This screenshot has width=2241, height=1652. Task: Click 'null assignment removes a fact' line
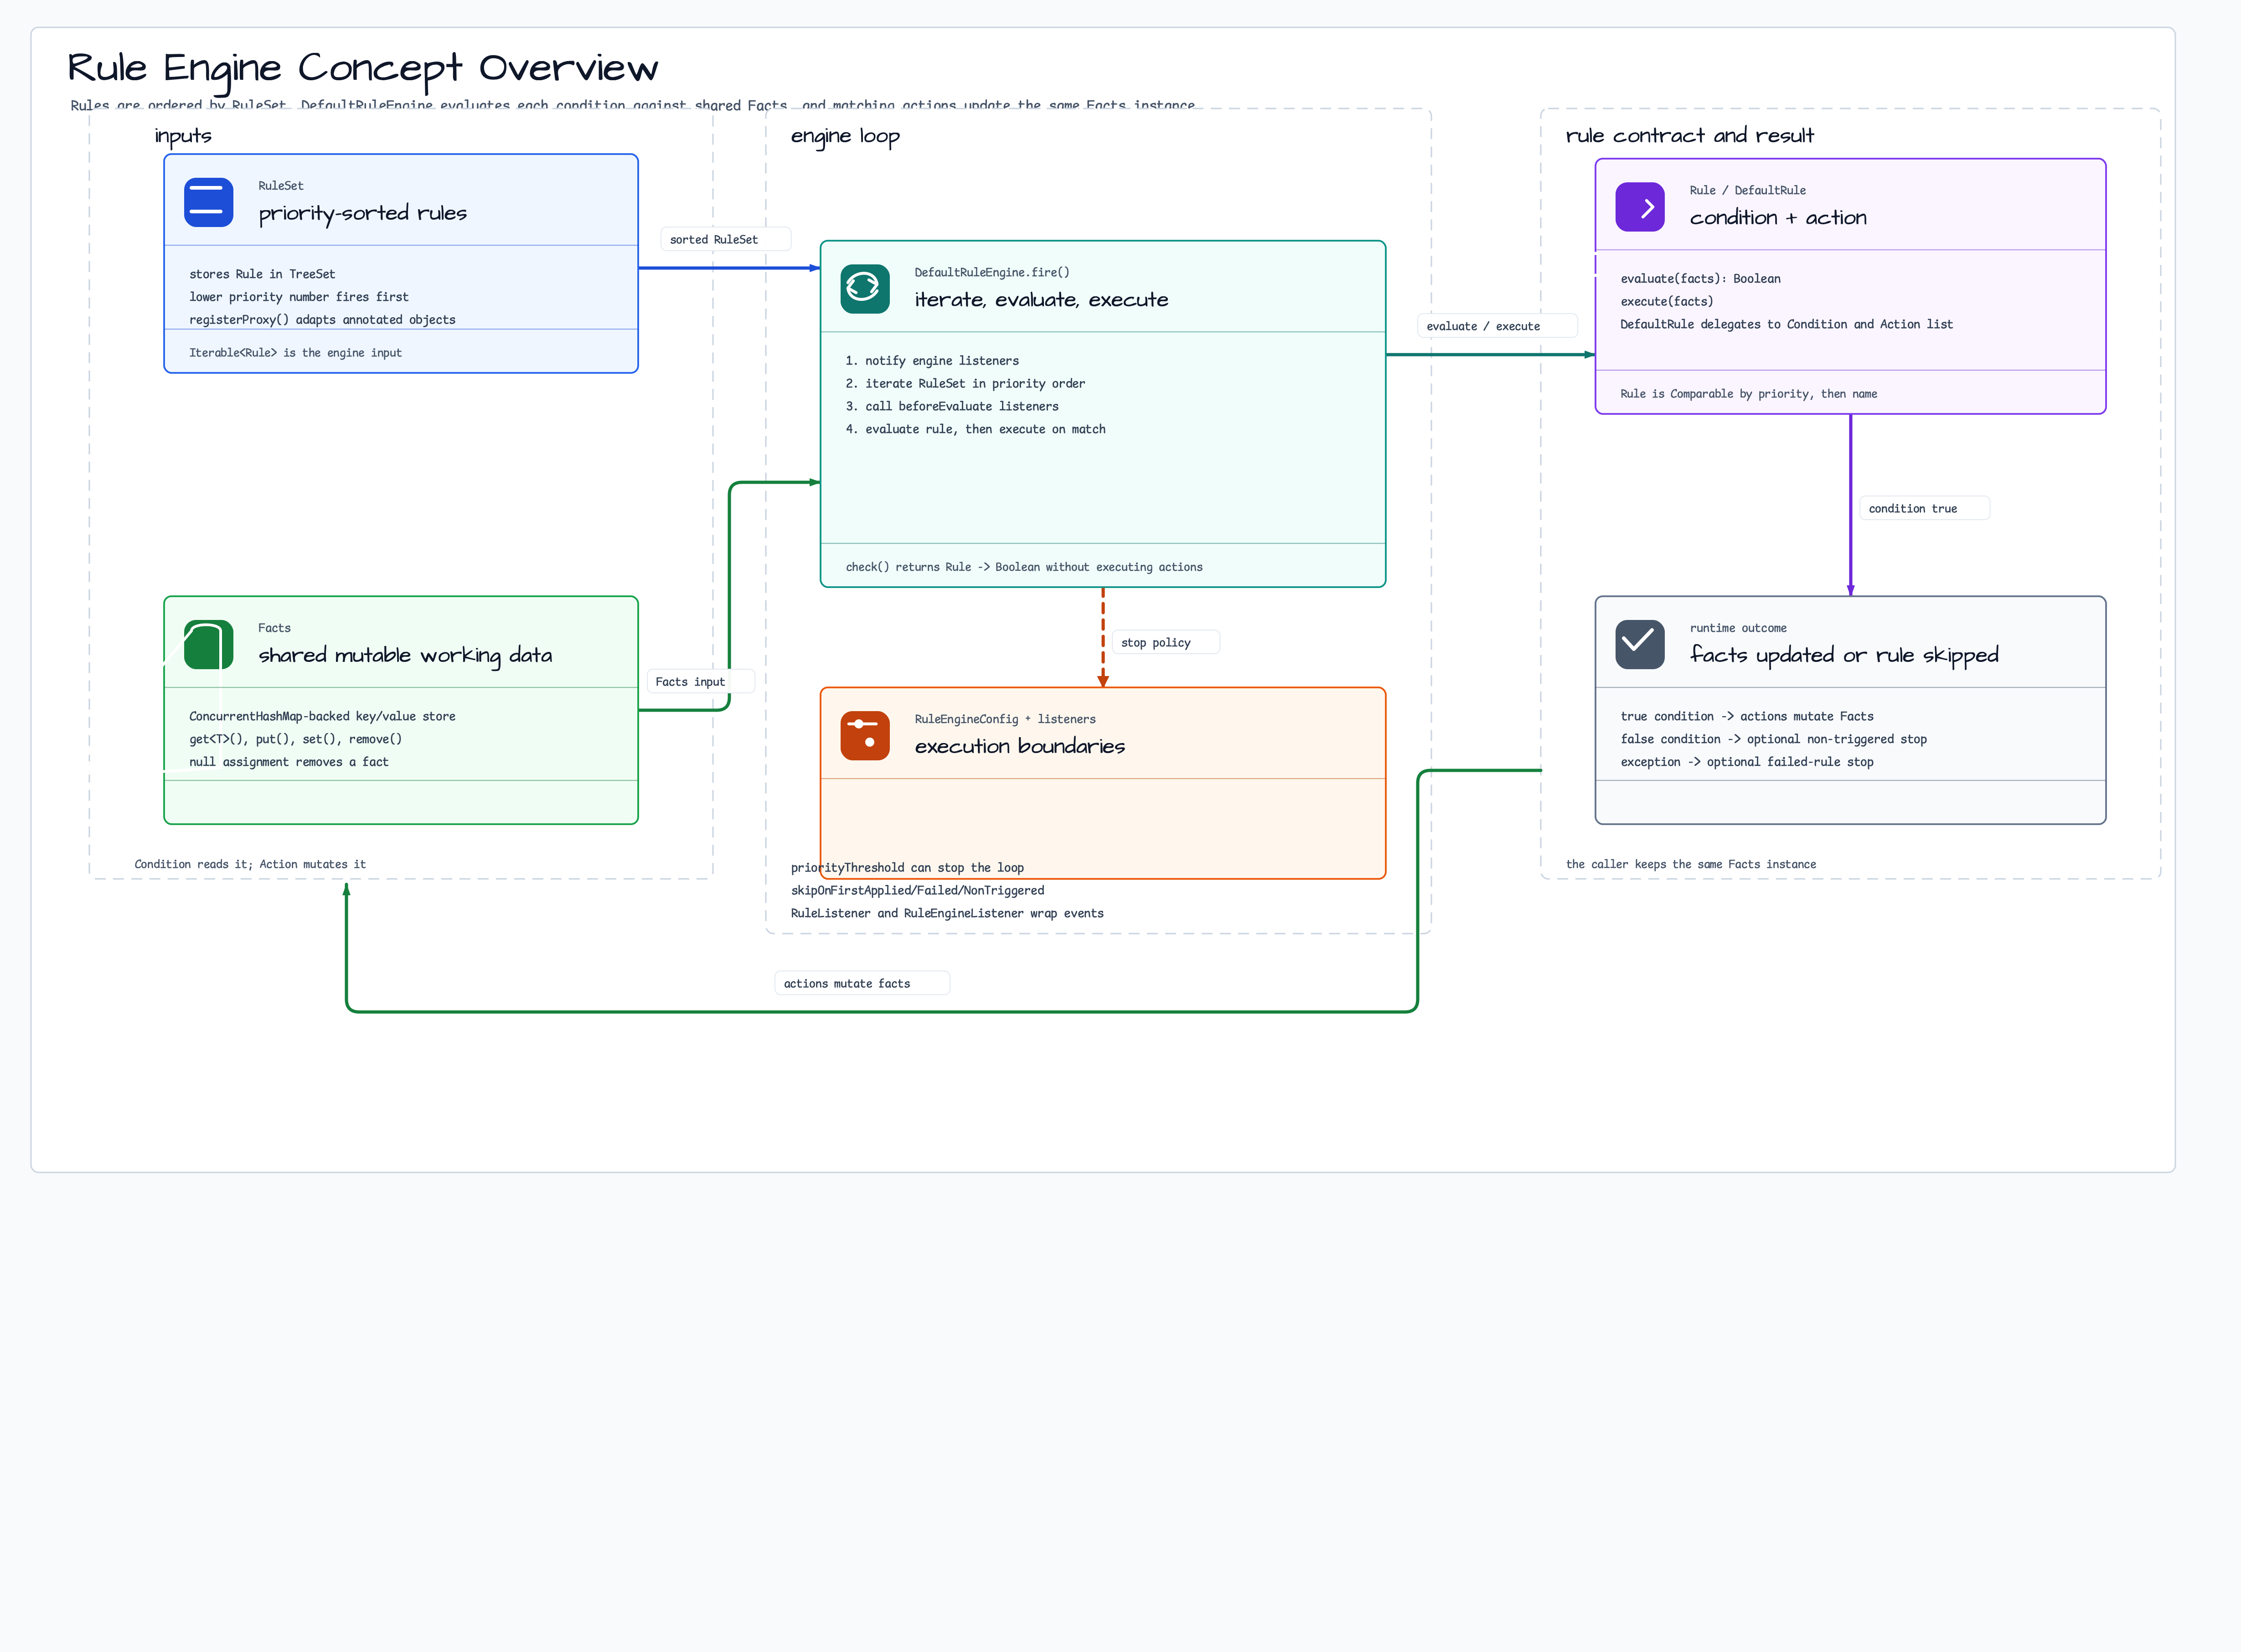pyautogui.click(x=289, y=762)
